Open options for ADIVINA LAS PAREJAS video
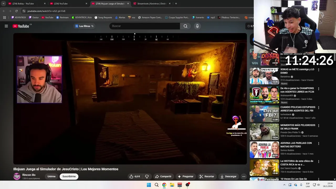The height and width of the screenshot is (189, 336). coord(319,143)
